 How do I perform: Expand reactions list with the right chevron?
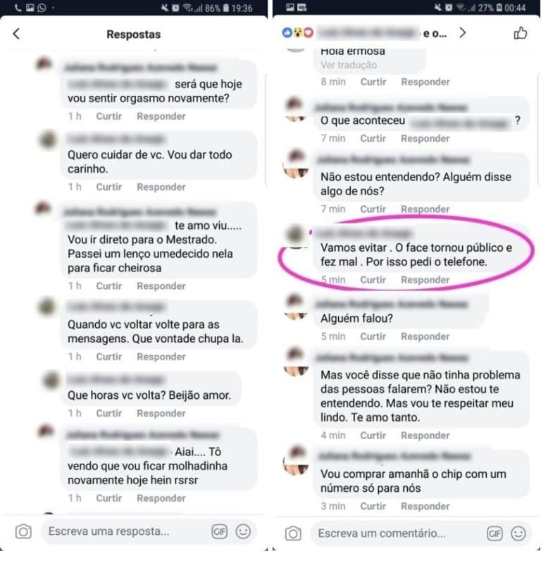pyautogui.click(x=463, y=33)
